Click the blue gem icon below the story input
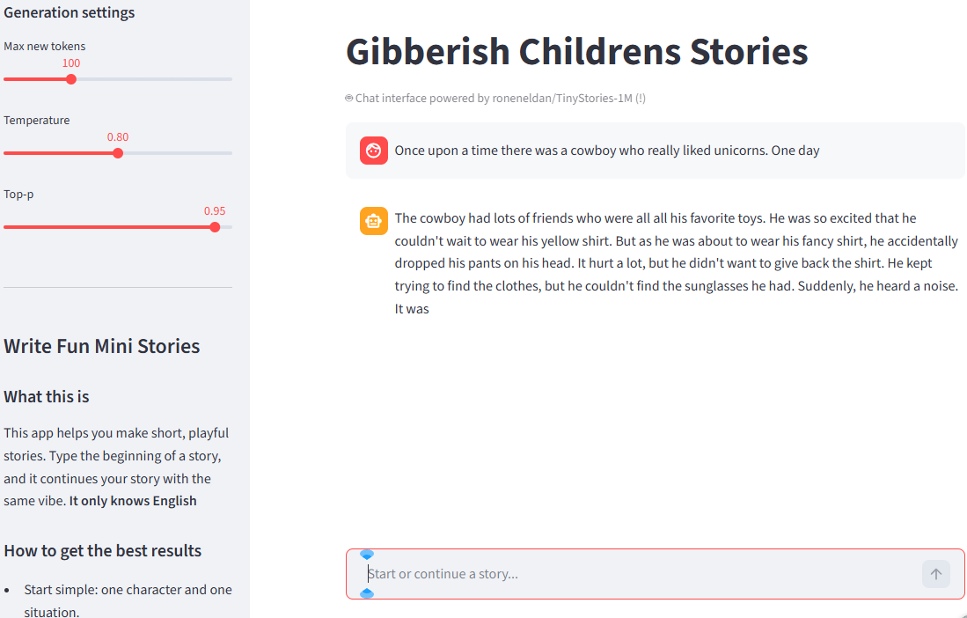The image size is (967, 618). pyautogui.click(x=367, y=593)
